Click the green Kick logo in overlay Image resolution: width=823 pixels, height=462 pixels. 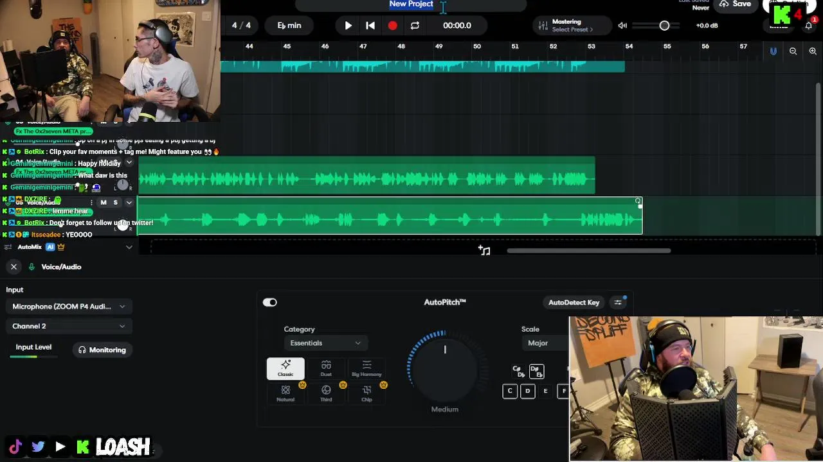click(83, 447)
